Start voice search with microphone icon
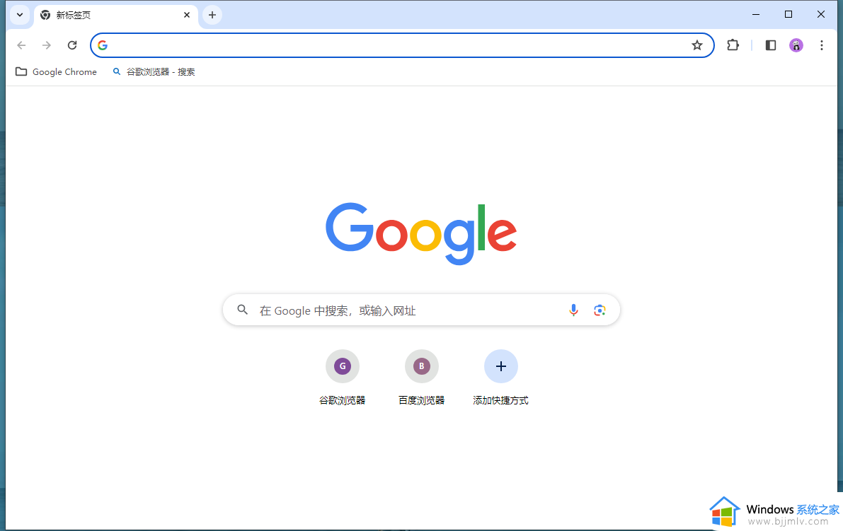 coord(573,310)
